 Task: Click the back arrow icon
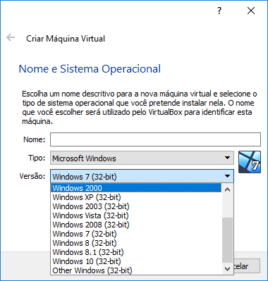[x=11, y=37]
